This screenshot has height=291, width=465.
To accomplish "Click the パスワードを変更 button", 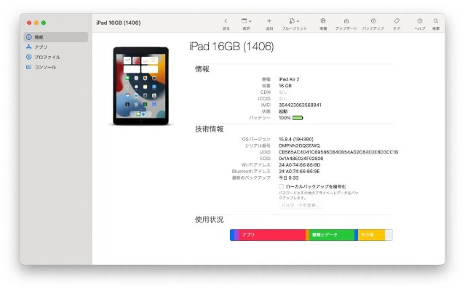I will pyautogui.click(x=300, y=205).
